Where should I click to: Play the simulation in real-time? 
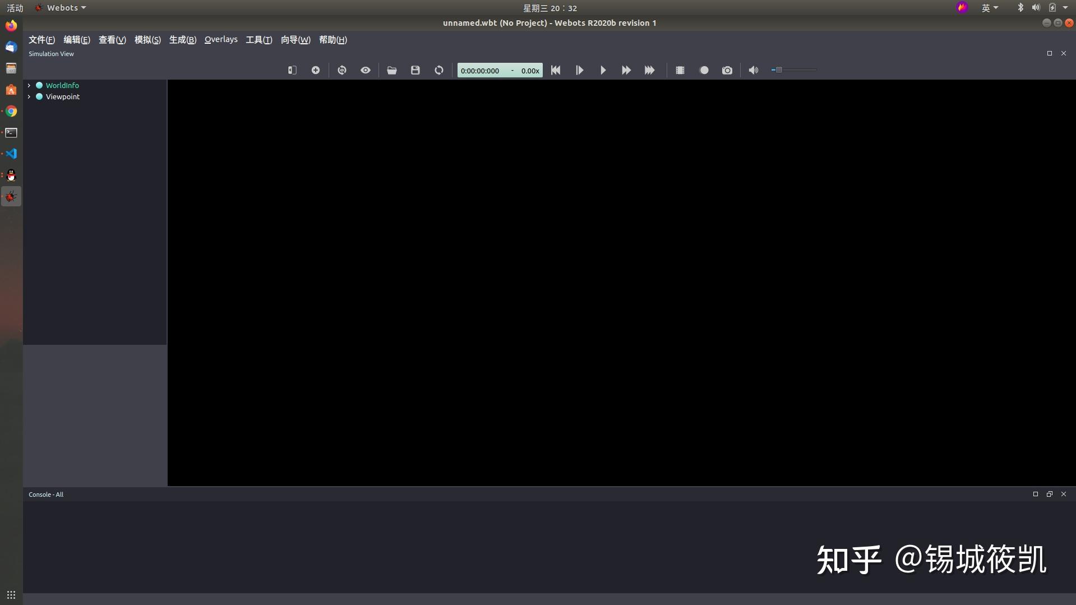[603, 70]
